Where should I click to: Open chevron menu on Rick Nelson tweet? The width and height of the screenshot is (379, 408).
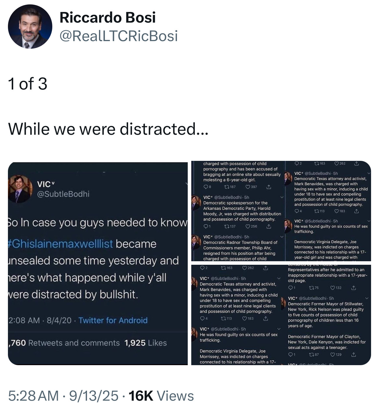[x=366, y=299]
